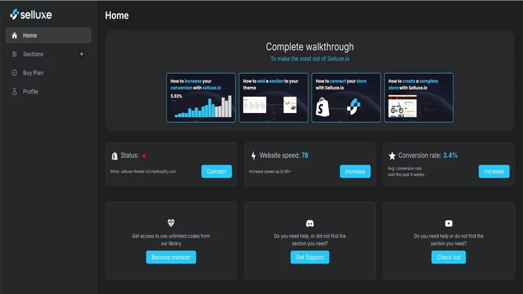The image size is (523, 294).
Task: Click the Home house icon in sidebar
Action: 14,35
